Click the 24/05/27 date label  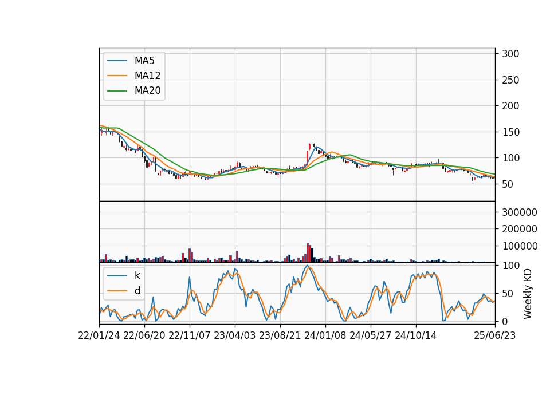(x=371, y=335)
